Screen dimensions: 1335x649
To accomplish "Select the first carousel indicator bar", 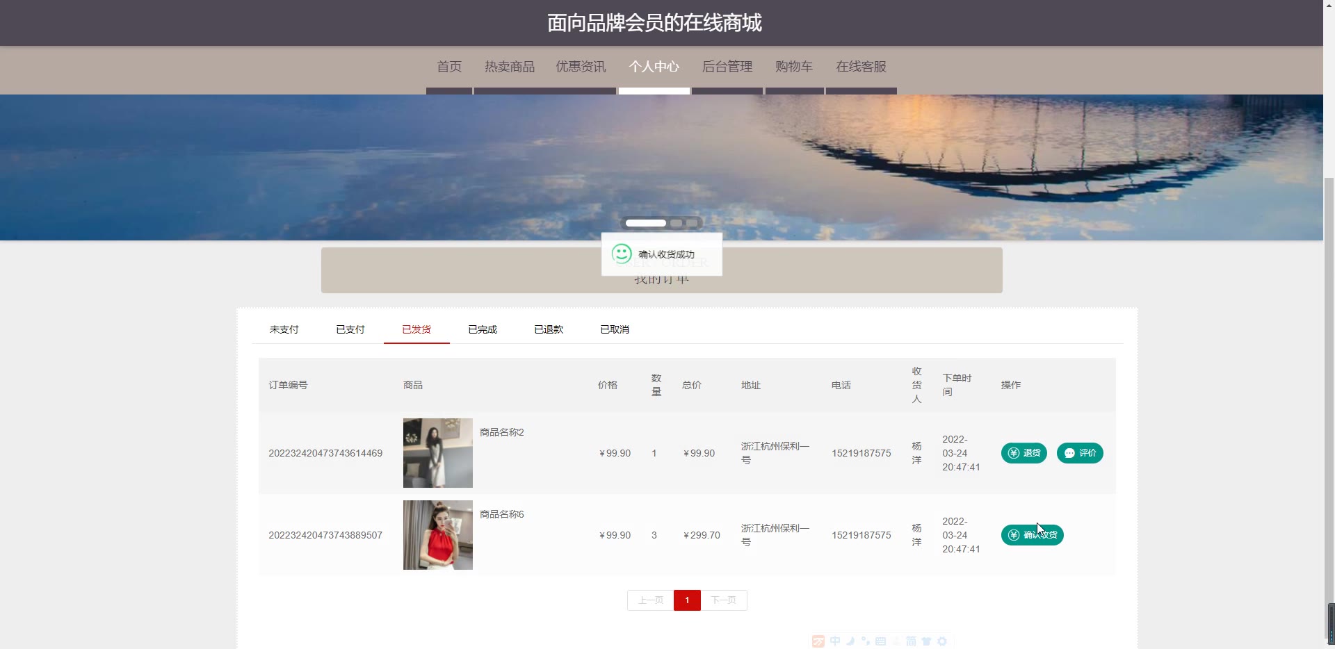I will point(646,223).
